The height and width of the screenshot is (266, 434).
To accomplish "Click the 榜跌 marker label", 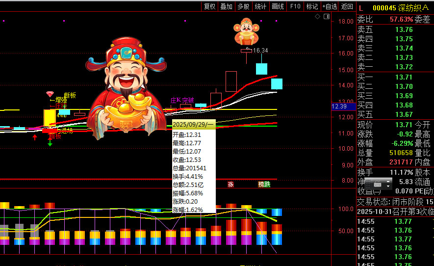I will (264, 184).
